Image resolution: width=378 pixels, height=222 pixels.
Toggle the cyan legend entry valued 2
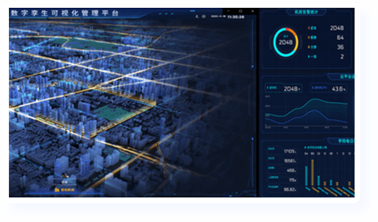click(x=312, y=57)
